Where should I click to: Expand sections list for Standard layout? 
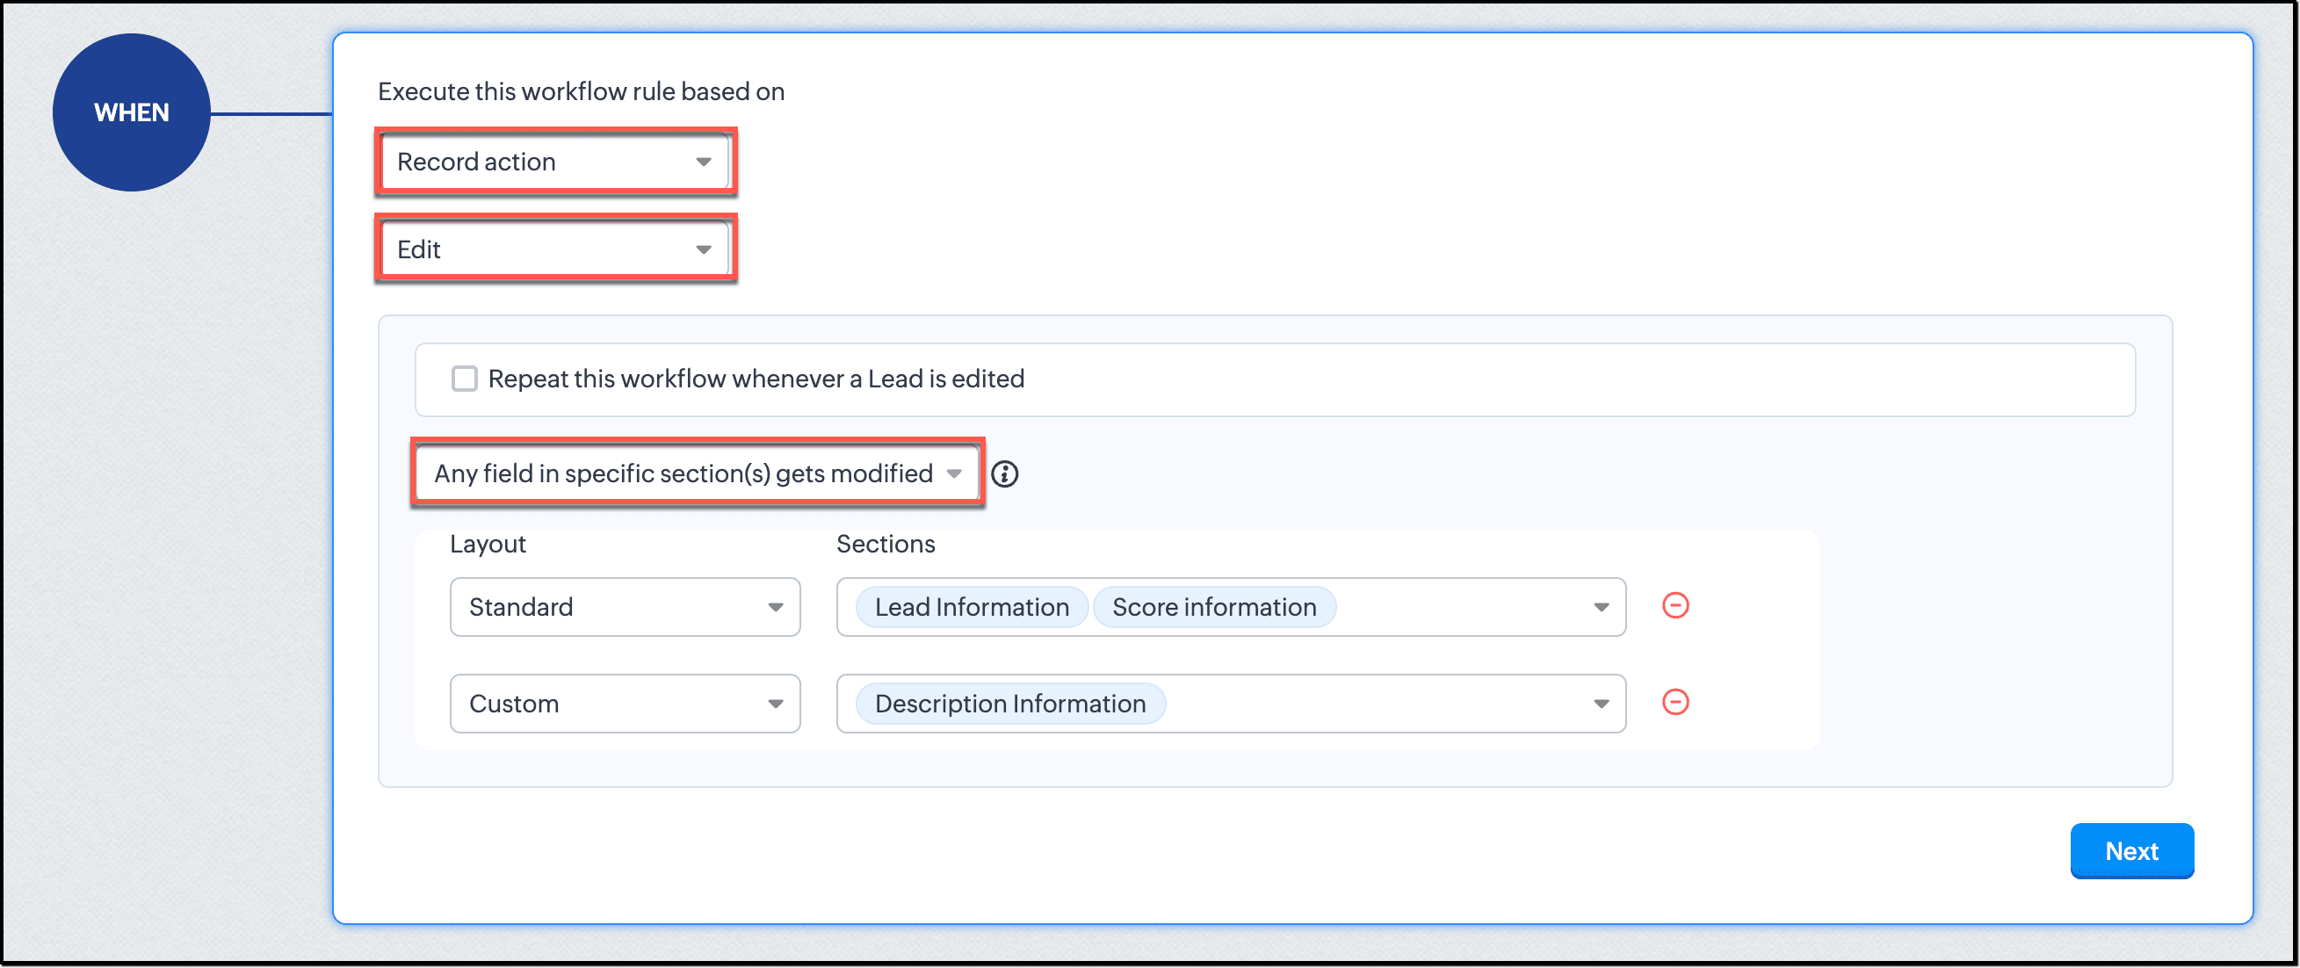[1601, 607]
